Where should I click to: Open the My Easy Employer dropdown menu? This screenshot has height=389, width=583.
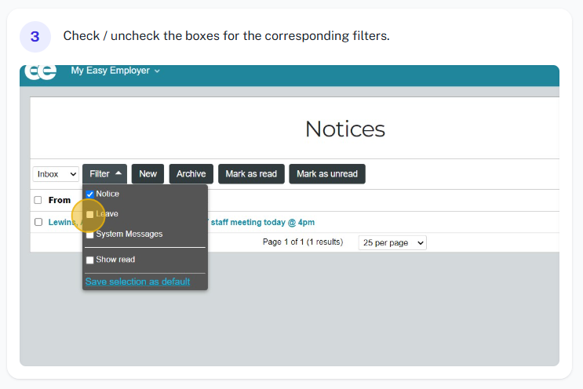[x=115, y=71]
